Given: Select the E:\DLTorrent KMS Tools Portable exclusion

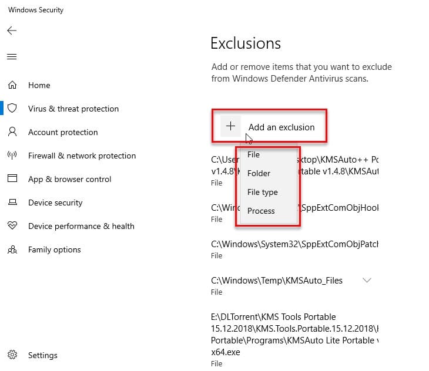Looking at the screenshot, I should [294, 340].
